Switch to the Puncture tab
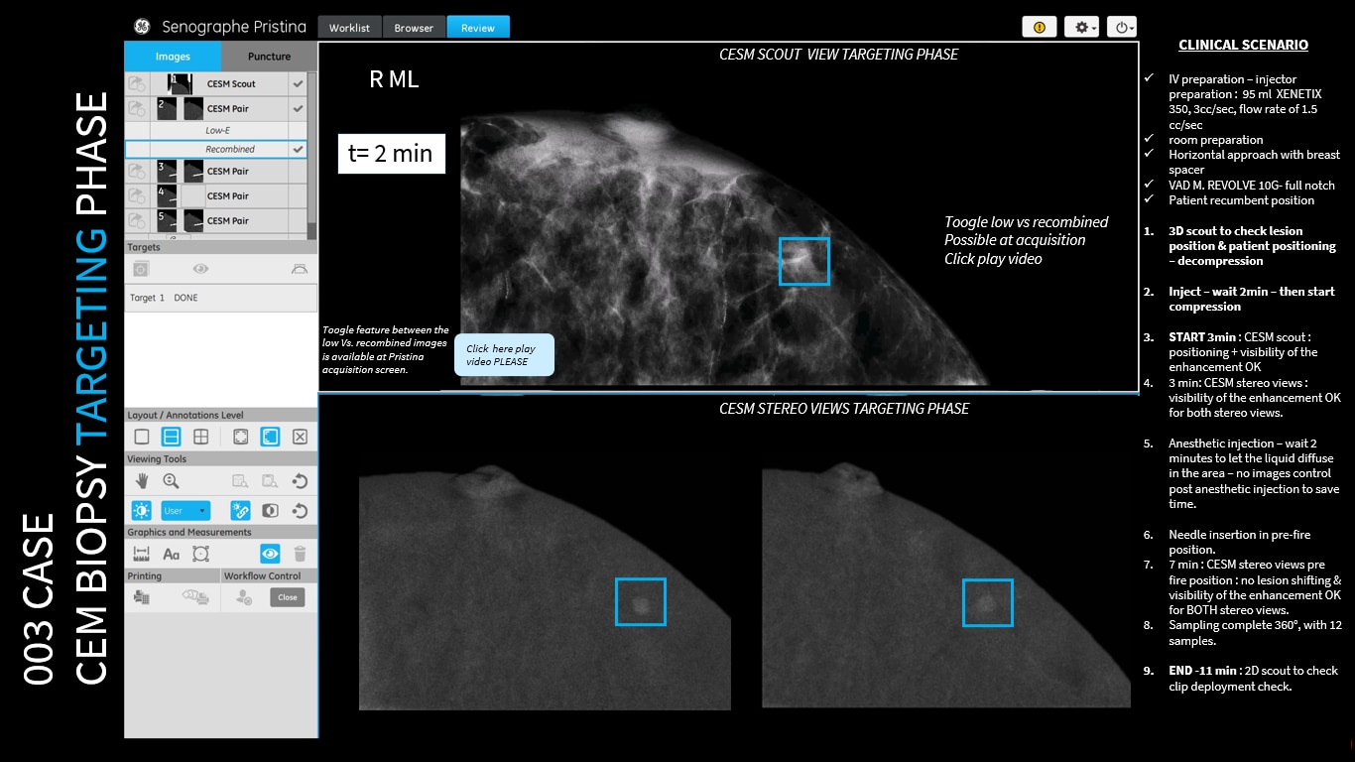This screenshot has height=762, width=1355. coord(269,57)
